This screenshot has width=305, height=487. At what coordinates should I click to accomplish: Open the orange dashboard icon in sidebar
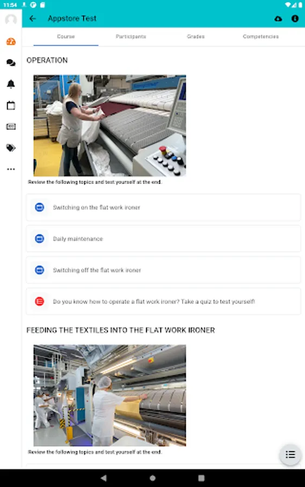[11, 42]
